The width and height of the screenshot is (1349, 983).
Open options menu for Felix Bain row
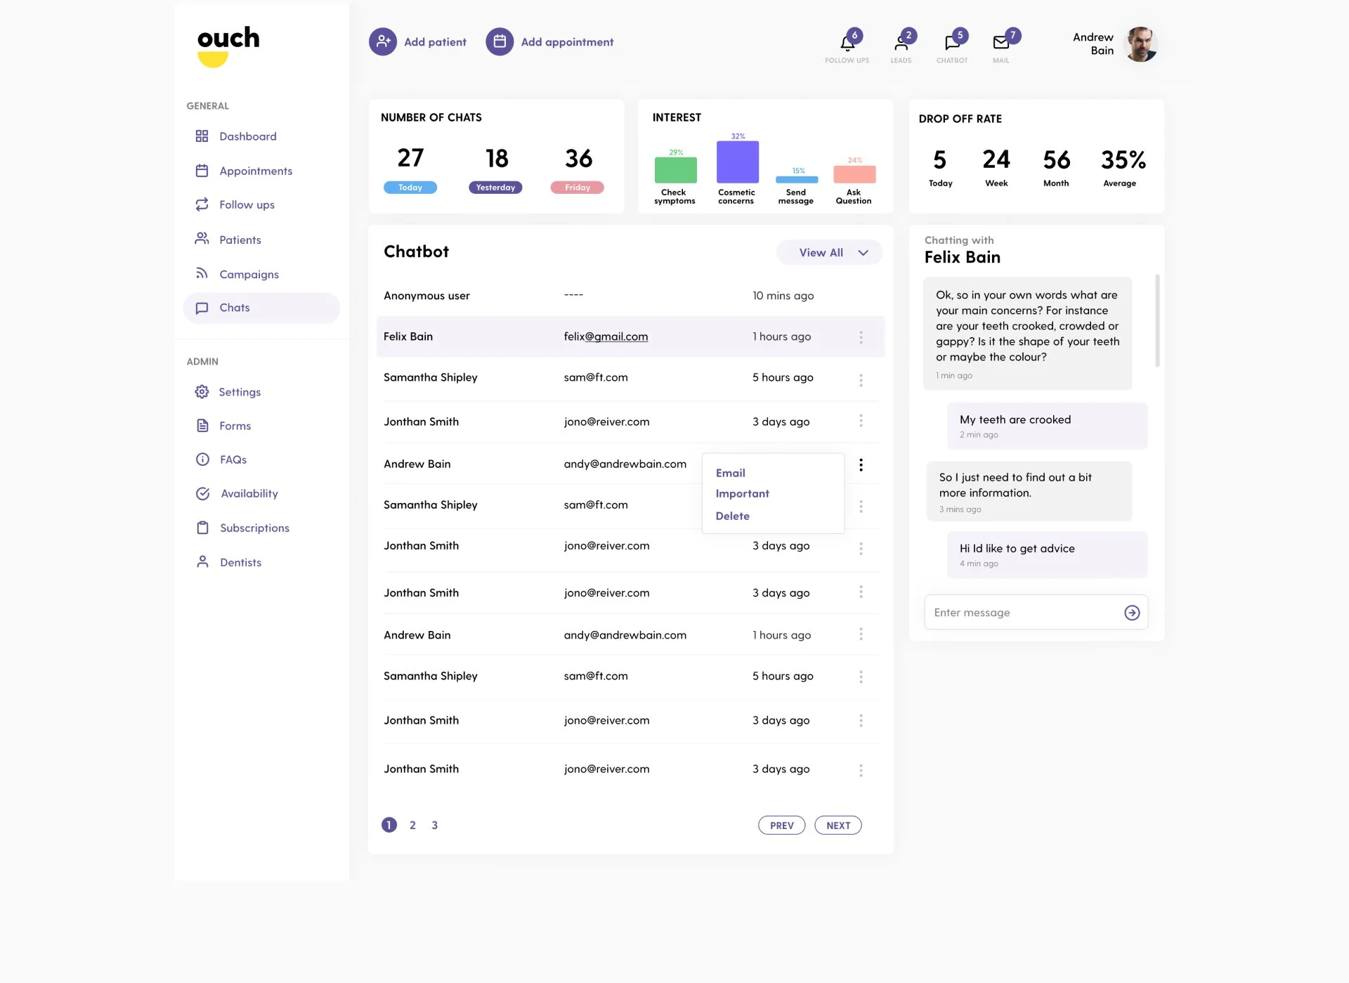coord(861,337)
